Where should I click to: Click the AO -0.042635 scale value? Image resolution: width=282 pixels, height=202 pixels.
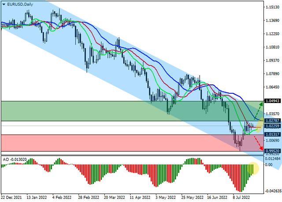click(273, 191)
